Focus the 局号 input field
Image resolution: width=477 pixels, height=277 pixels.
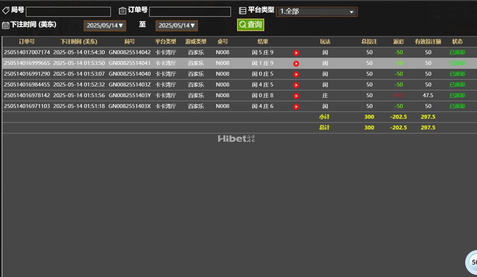[x=68, y=12]
